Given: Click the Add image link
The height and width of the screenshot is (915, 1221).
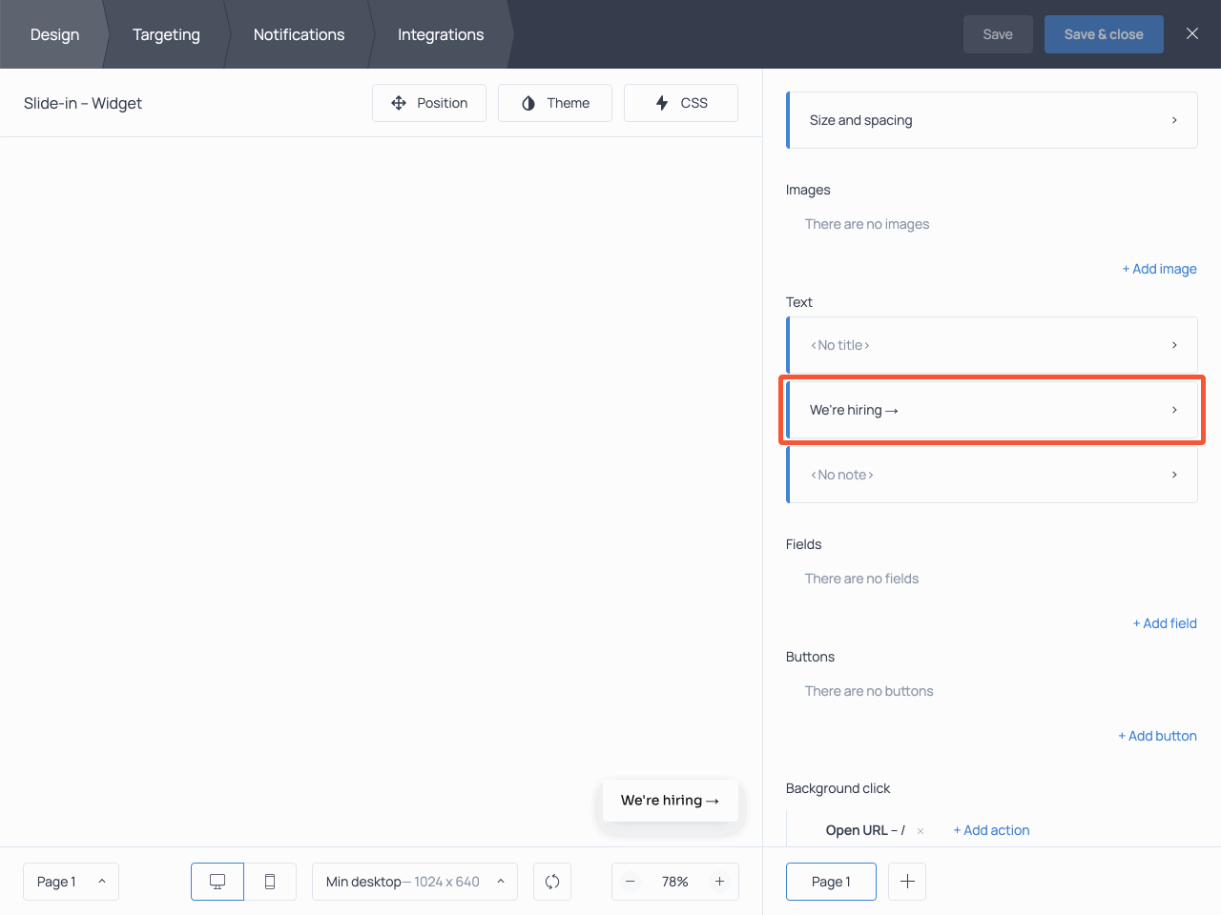Looking at the screenshot, I should [1159, 269].
